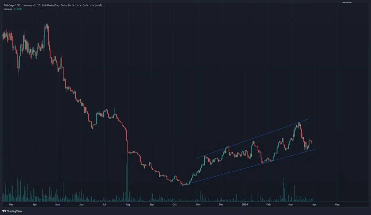Screen dimensions: 371x215
Task: Click the O n/a open value
Action: pyautogui.click(x=64, y=5)
